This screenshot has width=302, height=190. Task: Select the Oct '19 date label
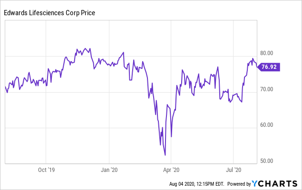point(46,169)
